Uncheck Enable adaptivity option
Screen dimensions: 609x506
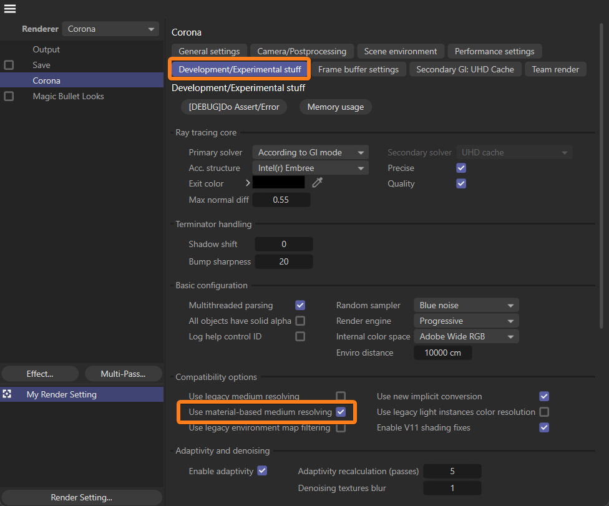262,470
